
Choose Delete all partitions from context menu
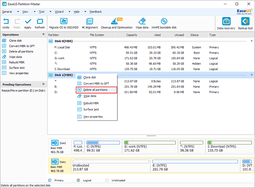[96, 90]
